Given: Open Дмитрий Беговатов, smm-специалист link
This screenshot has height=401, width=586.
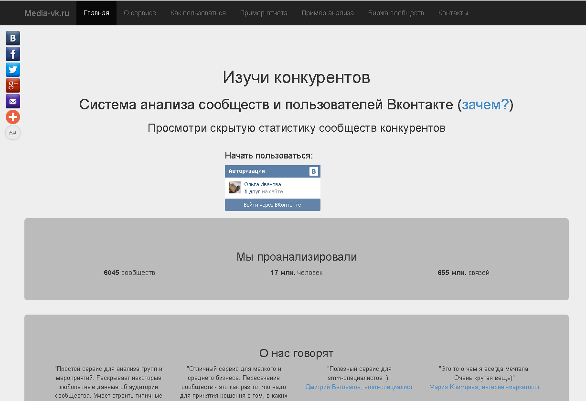Looking at the screenshot, I should tap(359, 387).
